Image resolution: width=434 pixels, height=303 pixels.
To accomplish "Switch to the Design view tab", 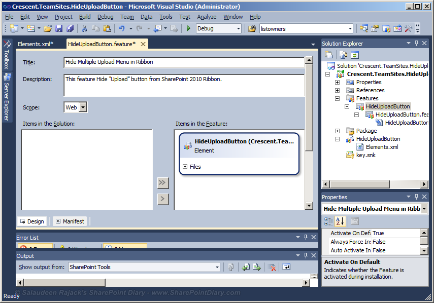I will (x=32, y=221).
